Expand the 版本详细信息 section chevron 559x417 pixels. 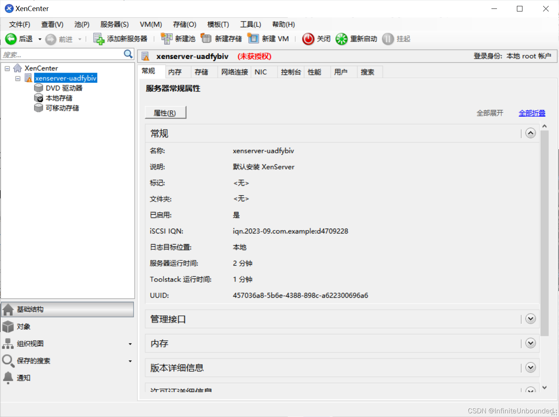point(531,368)
